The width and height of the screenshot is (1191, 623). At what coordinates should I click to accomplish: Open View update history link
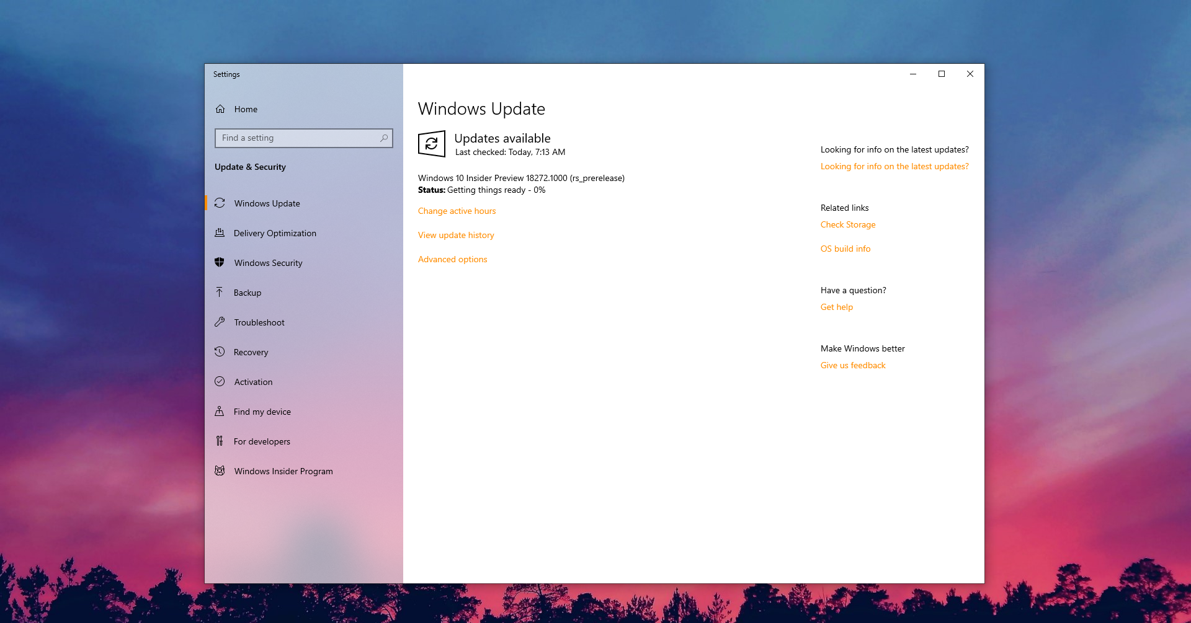pyautogui.click(x=456, y=235)
